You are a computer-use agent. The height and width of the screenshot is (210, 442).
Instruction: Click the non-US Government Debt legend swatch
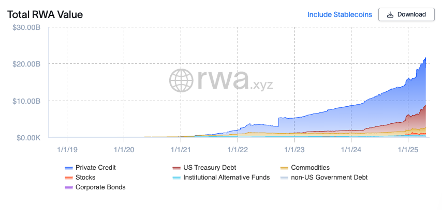[284, 177]
